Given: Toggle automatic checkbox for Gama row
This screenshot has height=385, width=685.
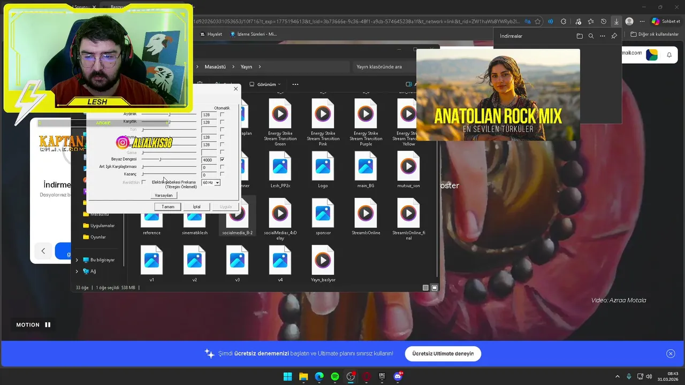Looking at the screenshot, I should point(222,152).
